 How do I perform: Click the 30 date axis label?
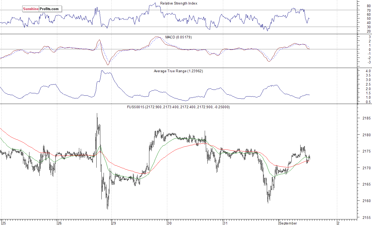coord(169,223)
